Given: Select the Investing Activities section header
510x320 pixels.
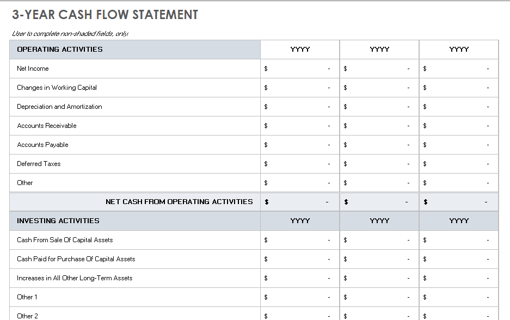Looking at the screenshot, I should click(135, 221).
